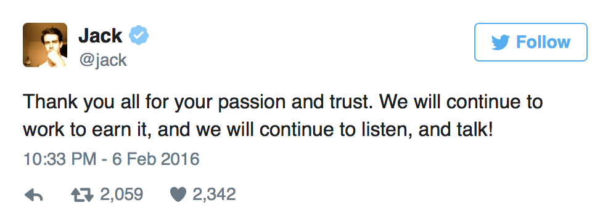
Task: Click the word "Follow" in the button
Action: pyautogui.click(x=543, y=42)
